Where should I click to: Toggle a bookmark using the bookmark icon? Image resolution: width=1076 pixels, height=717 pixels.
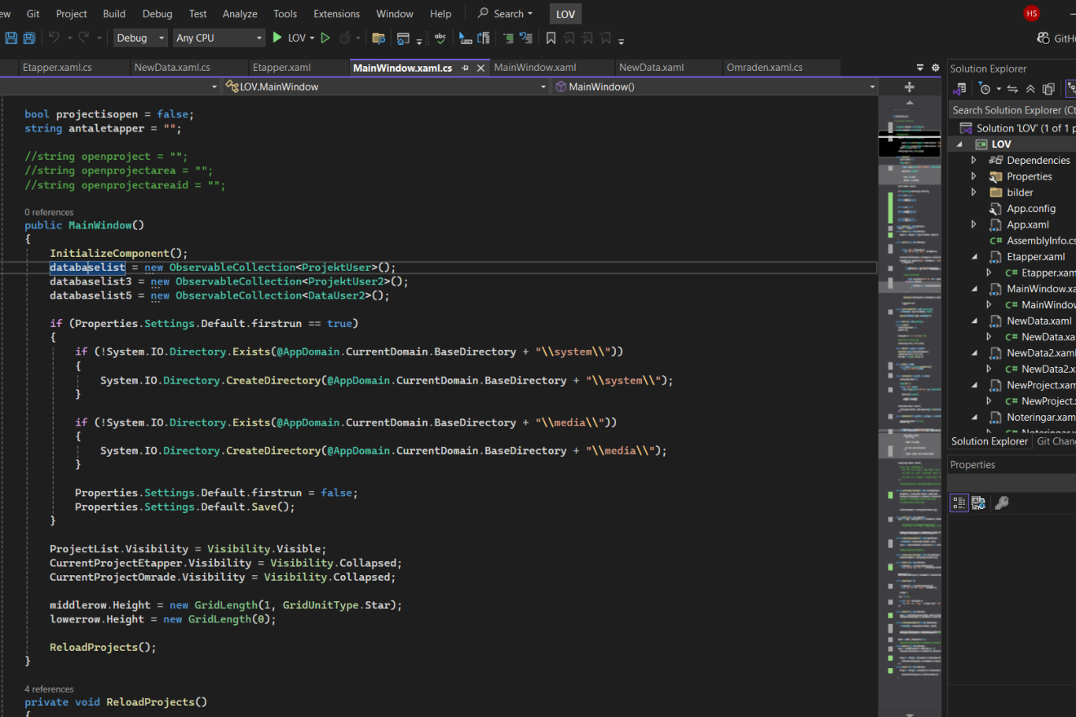(x=551, y=38)
